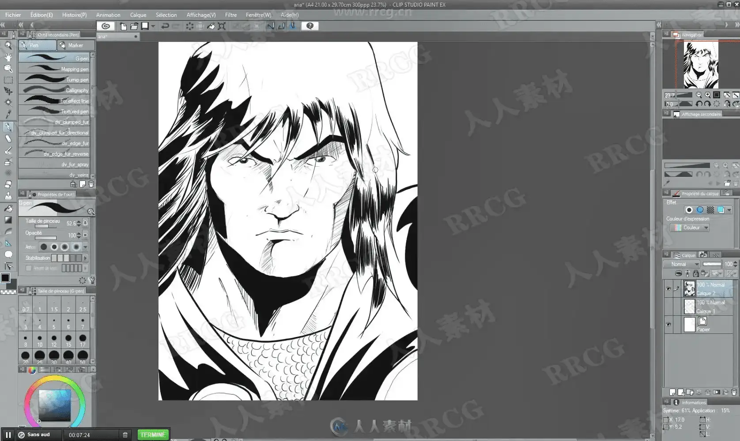740x441 pixels.
Task: Choose the Textured pen brush
Action: coord(54,111)
